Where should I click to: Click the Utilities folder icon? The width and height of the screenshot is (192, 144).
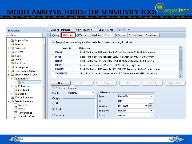[x=12, y=59]
